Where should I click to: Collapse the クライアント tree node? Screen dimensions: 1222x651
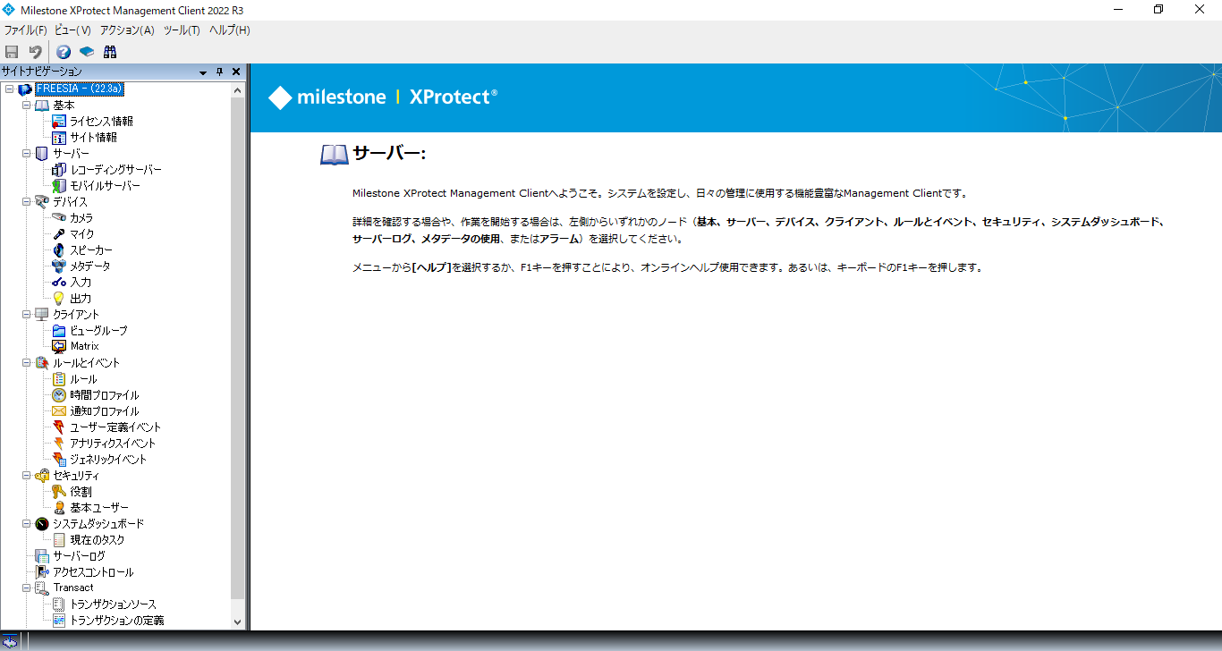pyautogui.click(x=27, y=315)
